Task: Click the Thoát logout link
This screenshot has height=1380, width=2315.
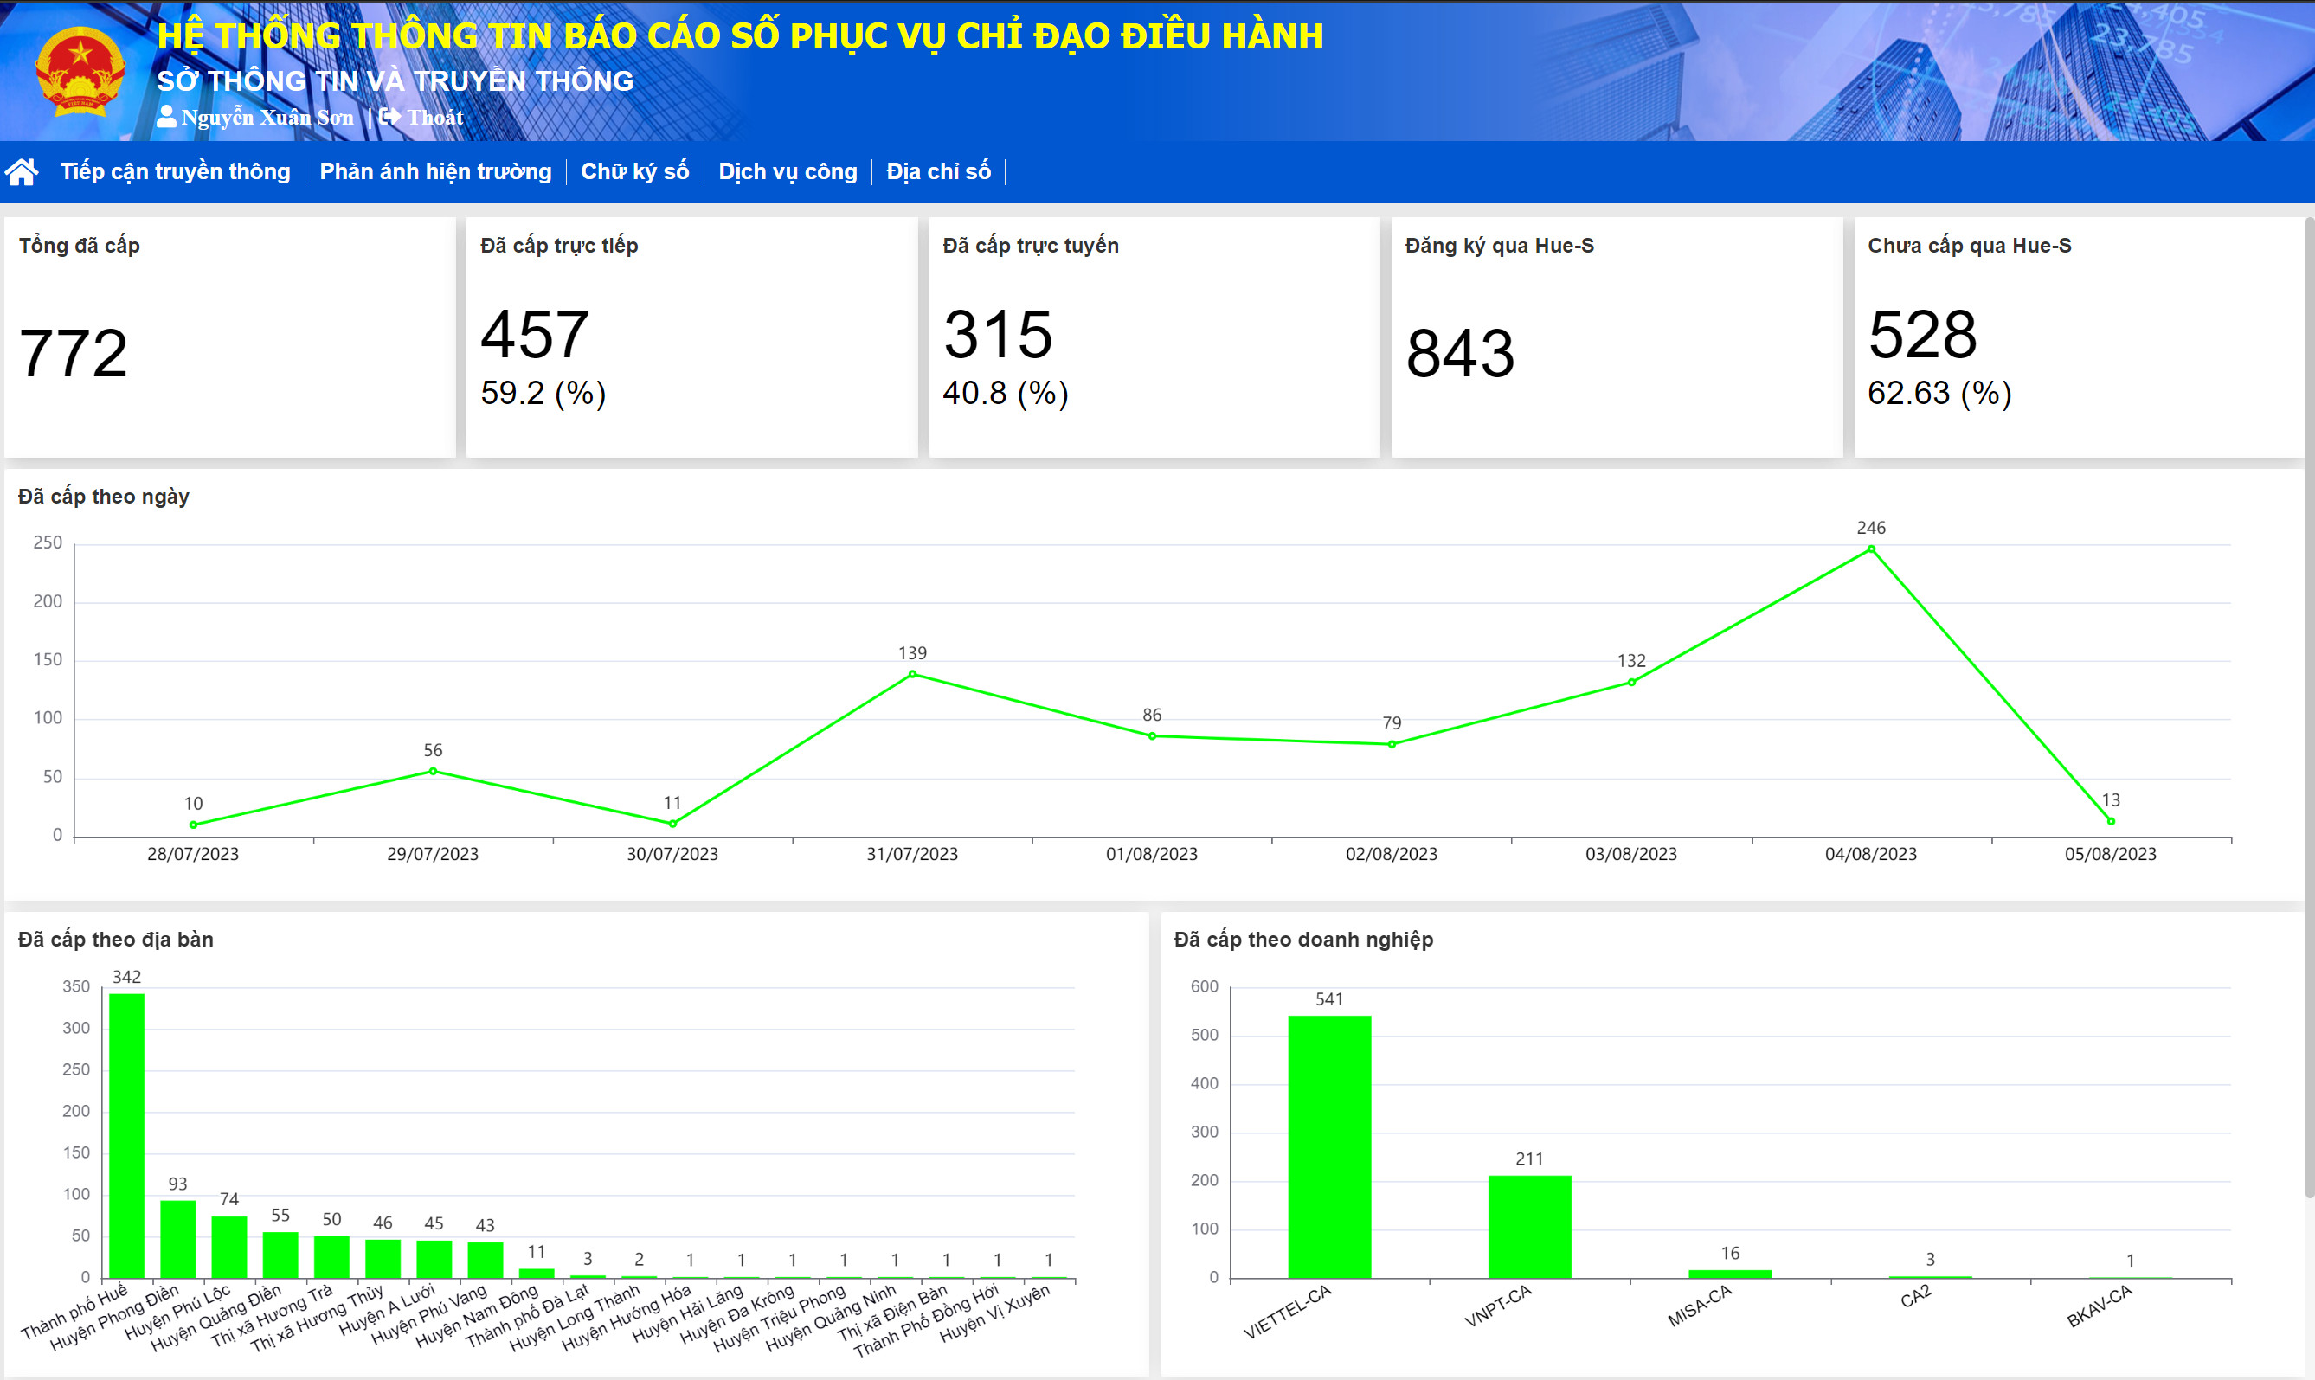Action: [x=434, y=117]
